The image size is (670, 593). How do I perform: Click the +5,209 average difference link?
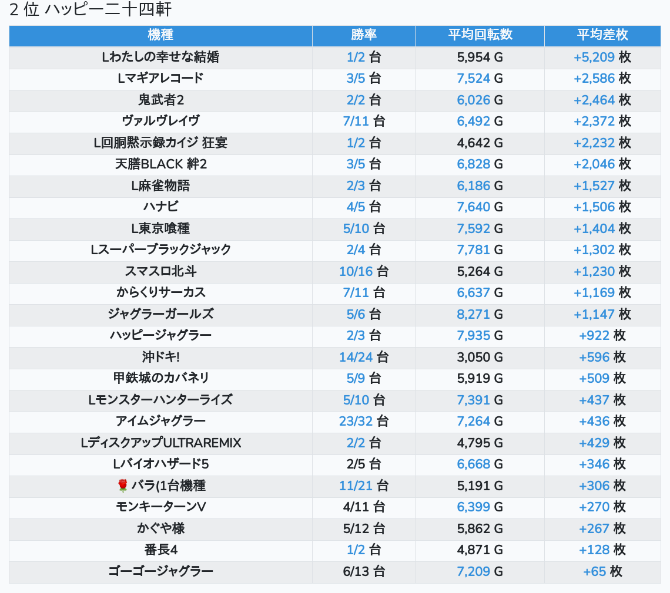pos(594,57)
